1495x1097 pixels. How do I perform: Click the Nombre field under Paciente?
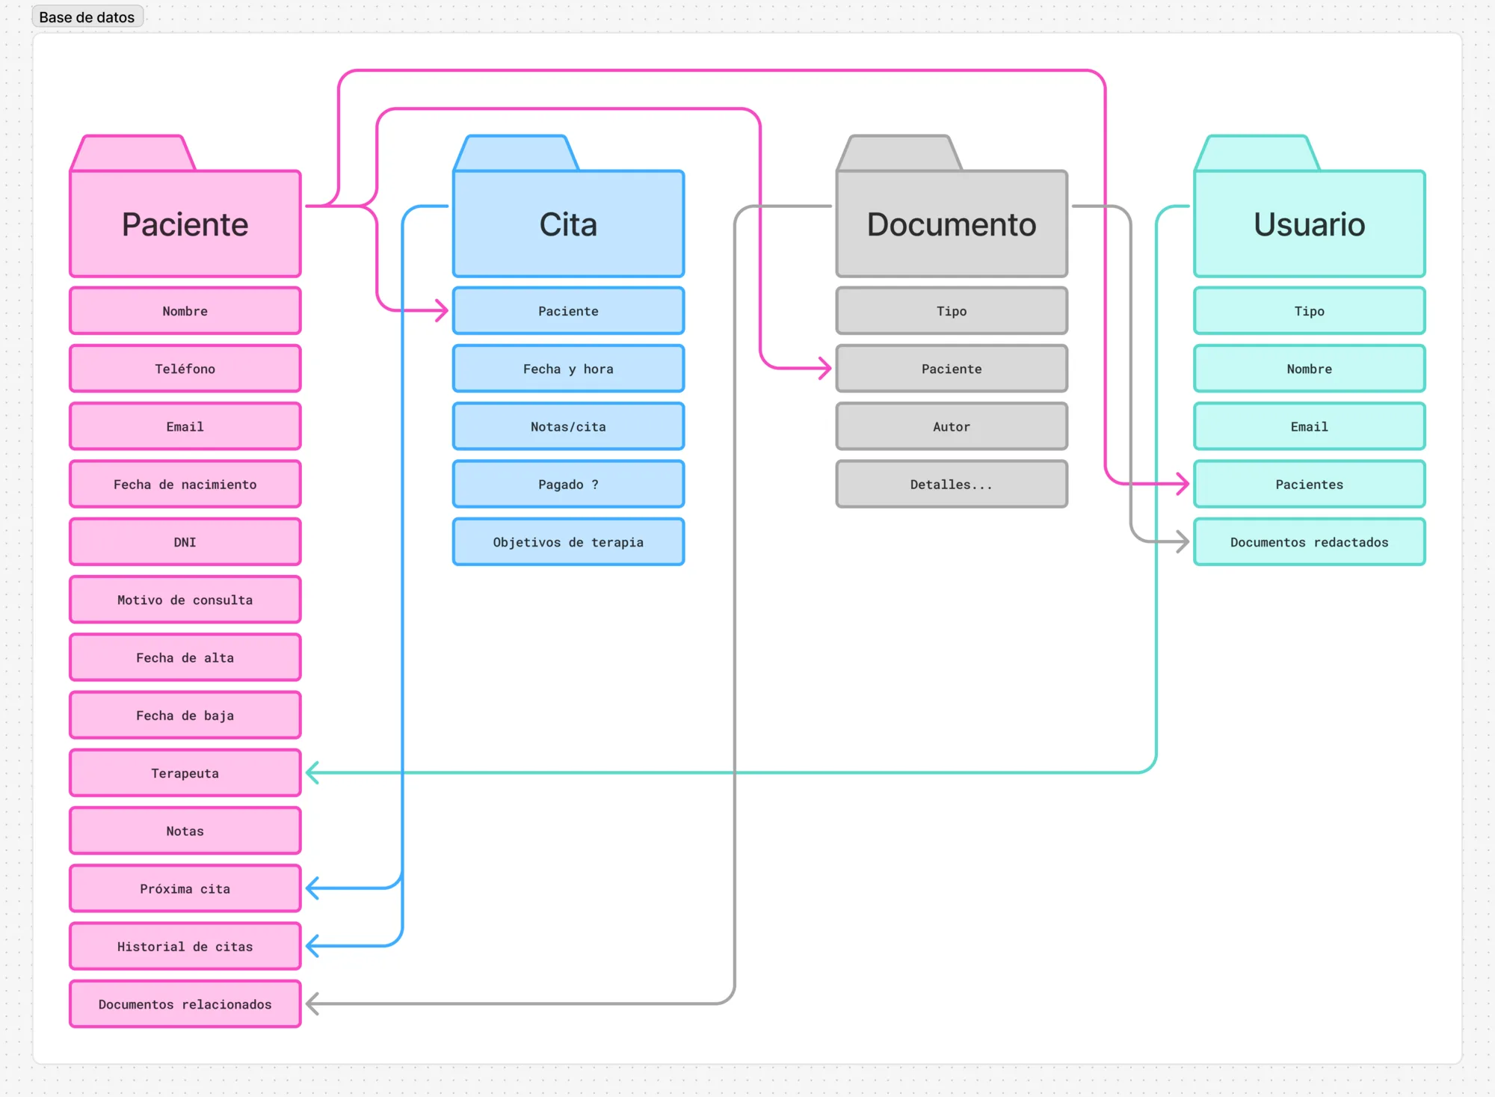[185, 311]
